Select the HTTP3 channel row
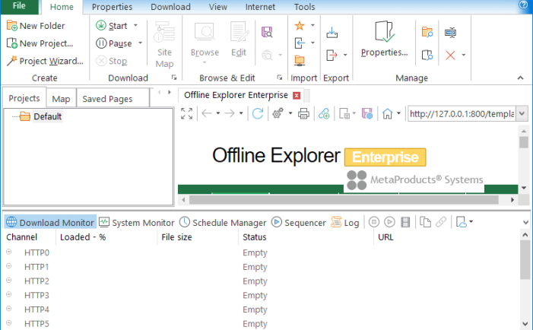 click(260, 295)
